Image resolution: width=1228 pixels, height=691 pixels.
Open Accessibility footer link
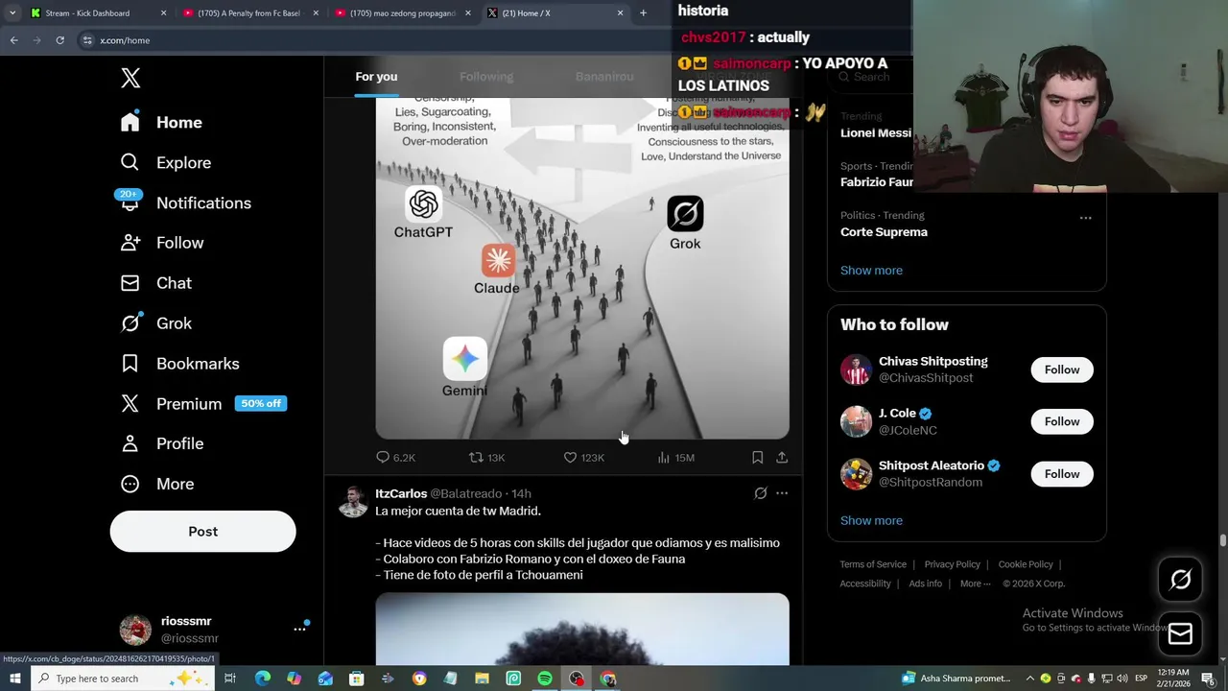(x=865, y=584)
